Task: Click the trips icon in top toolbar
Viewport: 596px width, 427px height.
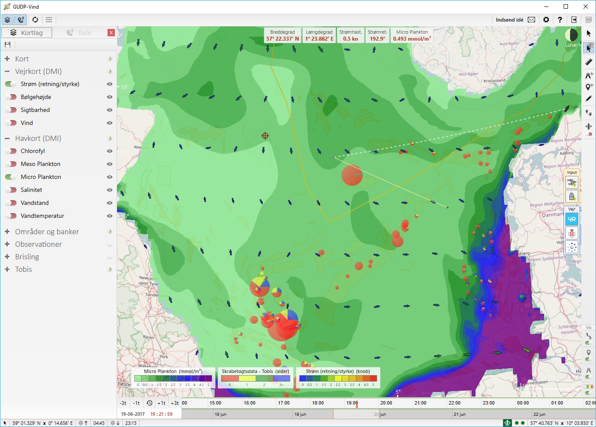Action: [x=21, y=20]
